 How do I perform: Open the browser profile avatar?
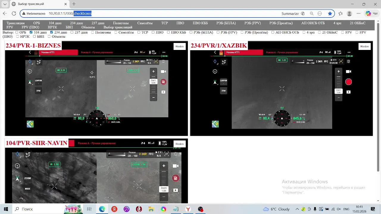click(x=349, y=13)
